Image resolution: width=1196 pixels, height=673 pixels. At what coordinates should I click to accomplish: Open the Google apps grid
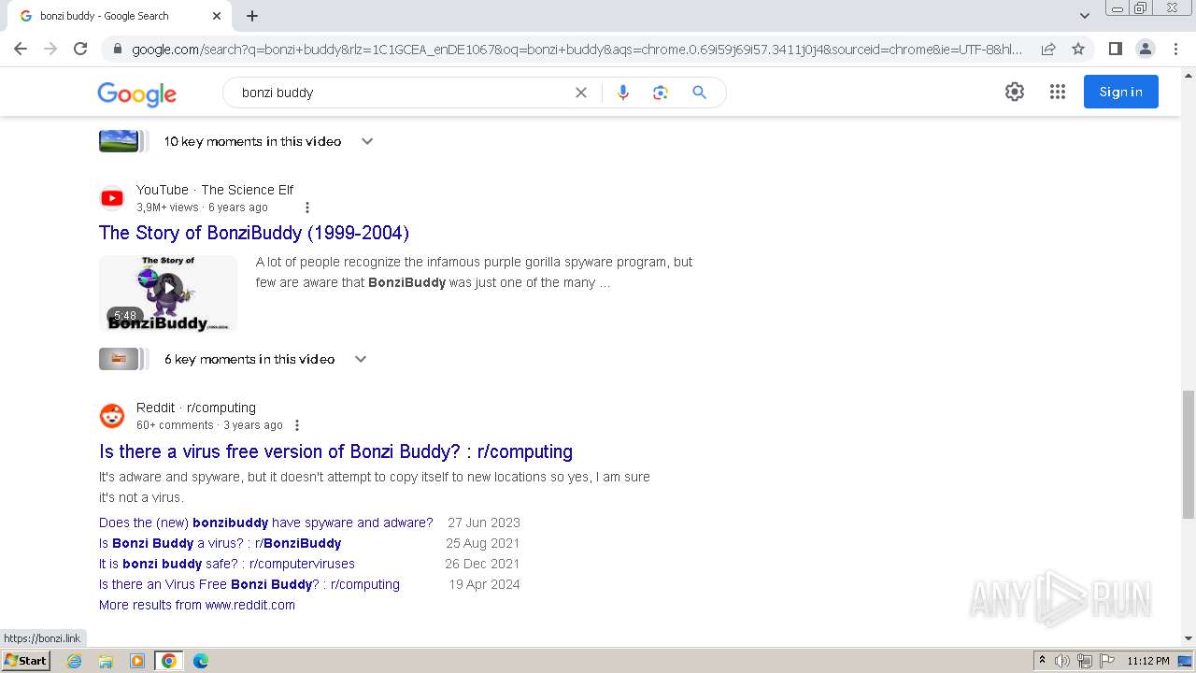tap(1058, 92)
